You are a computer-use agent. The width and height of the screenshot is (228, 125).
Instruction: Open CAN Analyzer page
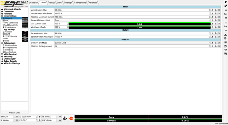[x=10, y=59]
